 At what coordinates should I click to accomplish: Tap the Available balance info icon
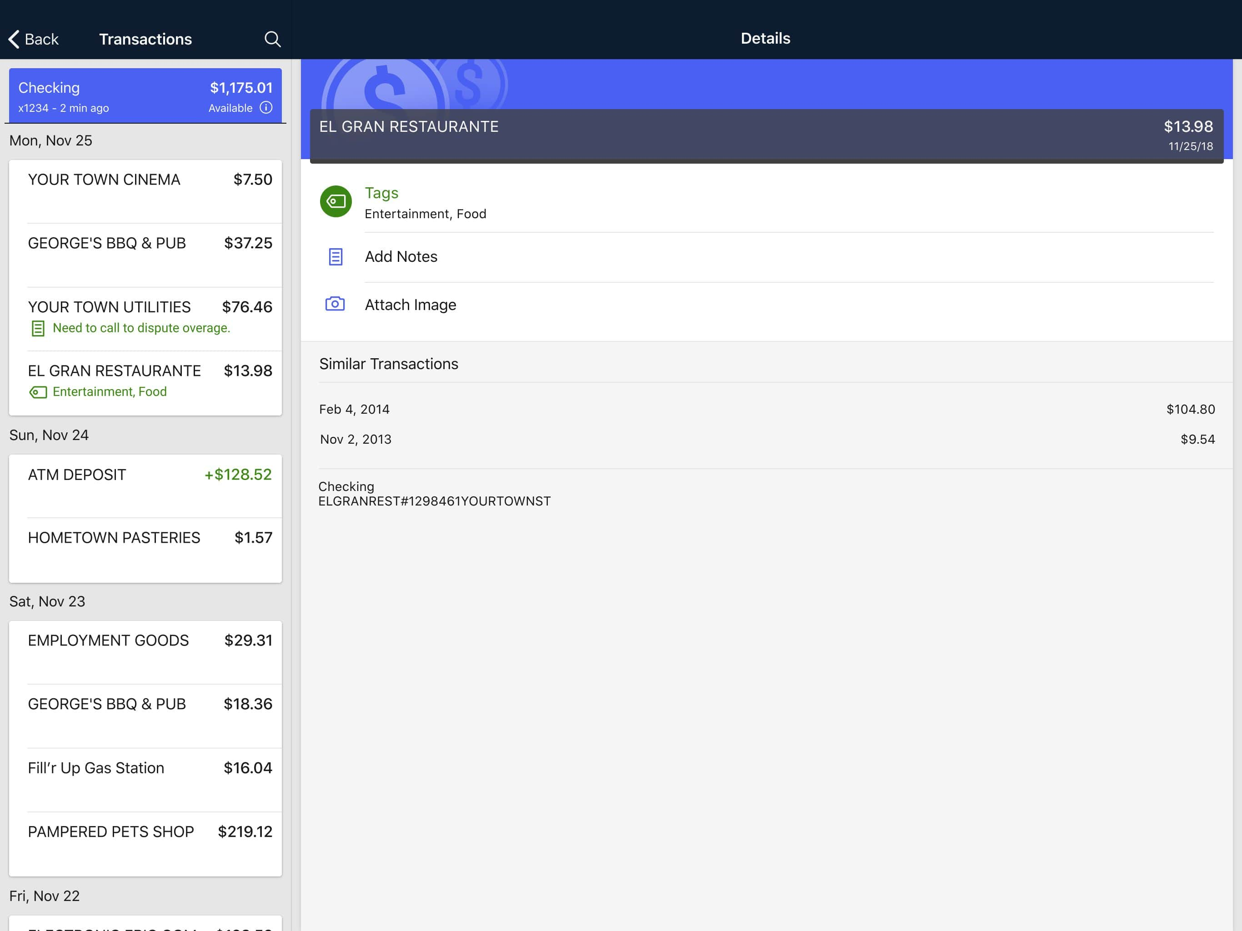pos(266,108)
